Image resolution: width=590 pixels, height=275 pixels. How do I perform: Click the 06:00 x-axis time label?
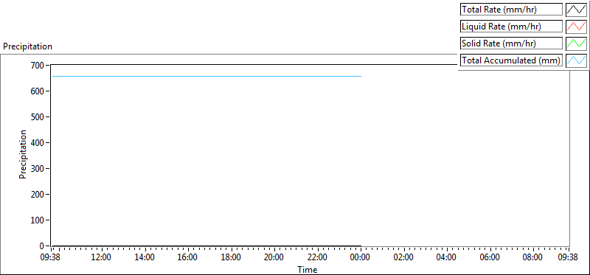pos(490,258)
